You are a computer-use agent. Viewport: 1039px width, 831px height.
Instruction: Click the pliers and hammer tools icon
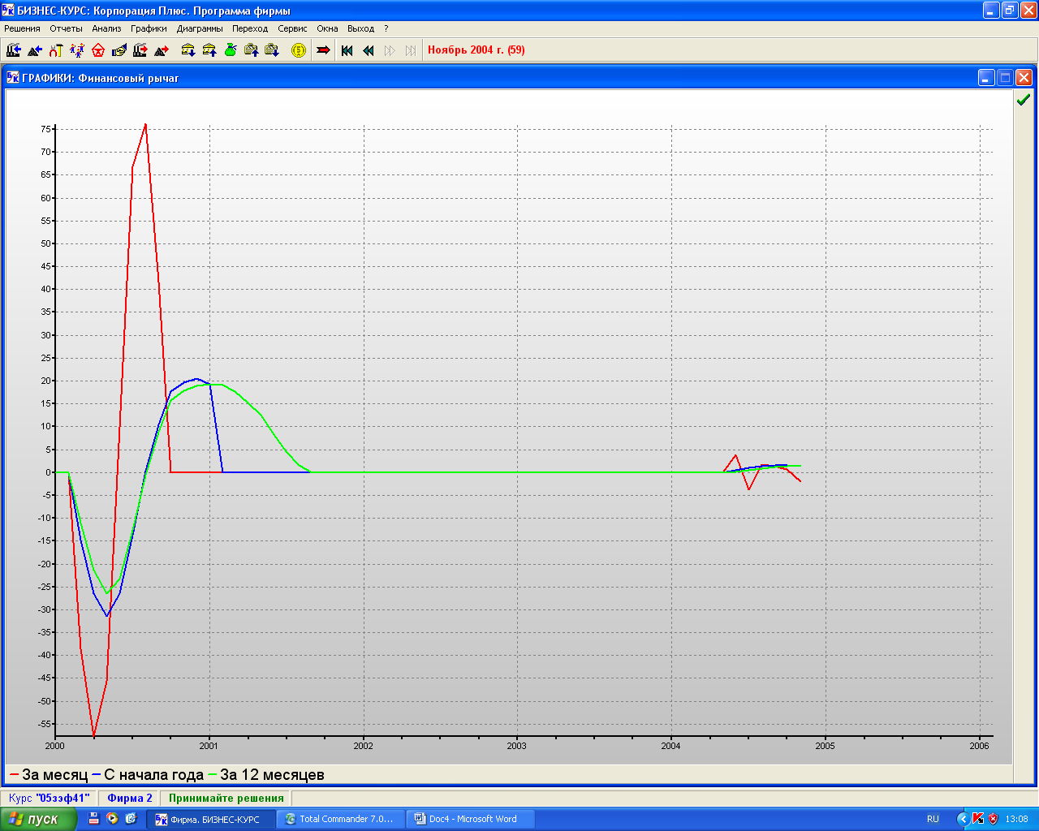(x=55, y=50)
